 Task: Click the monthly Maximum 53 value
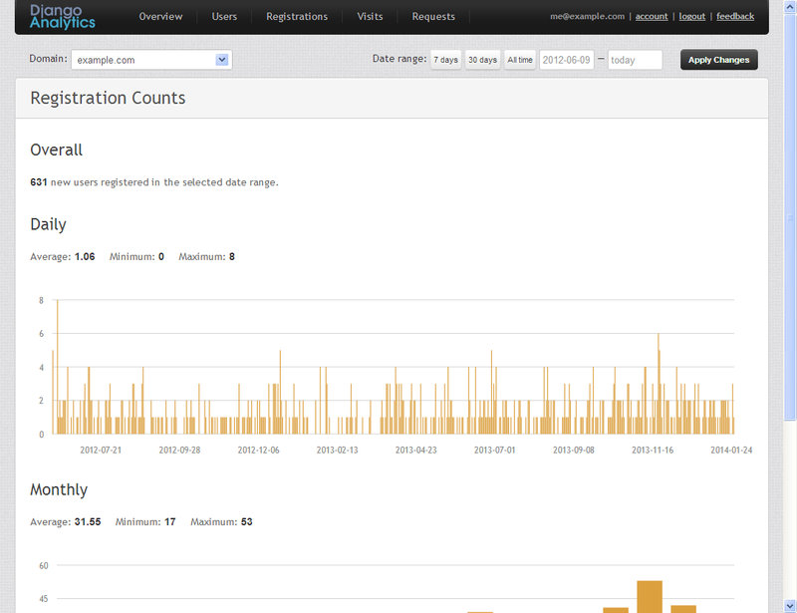(x=246, y=522)
